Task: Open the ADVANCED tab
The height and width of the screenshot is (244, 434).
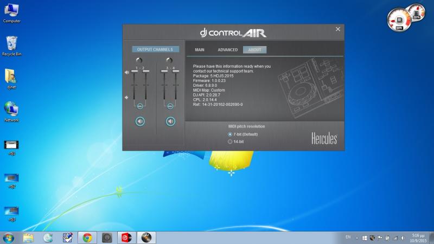Action: (x=227, y=50)
